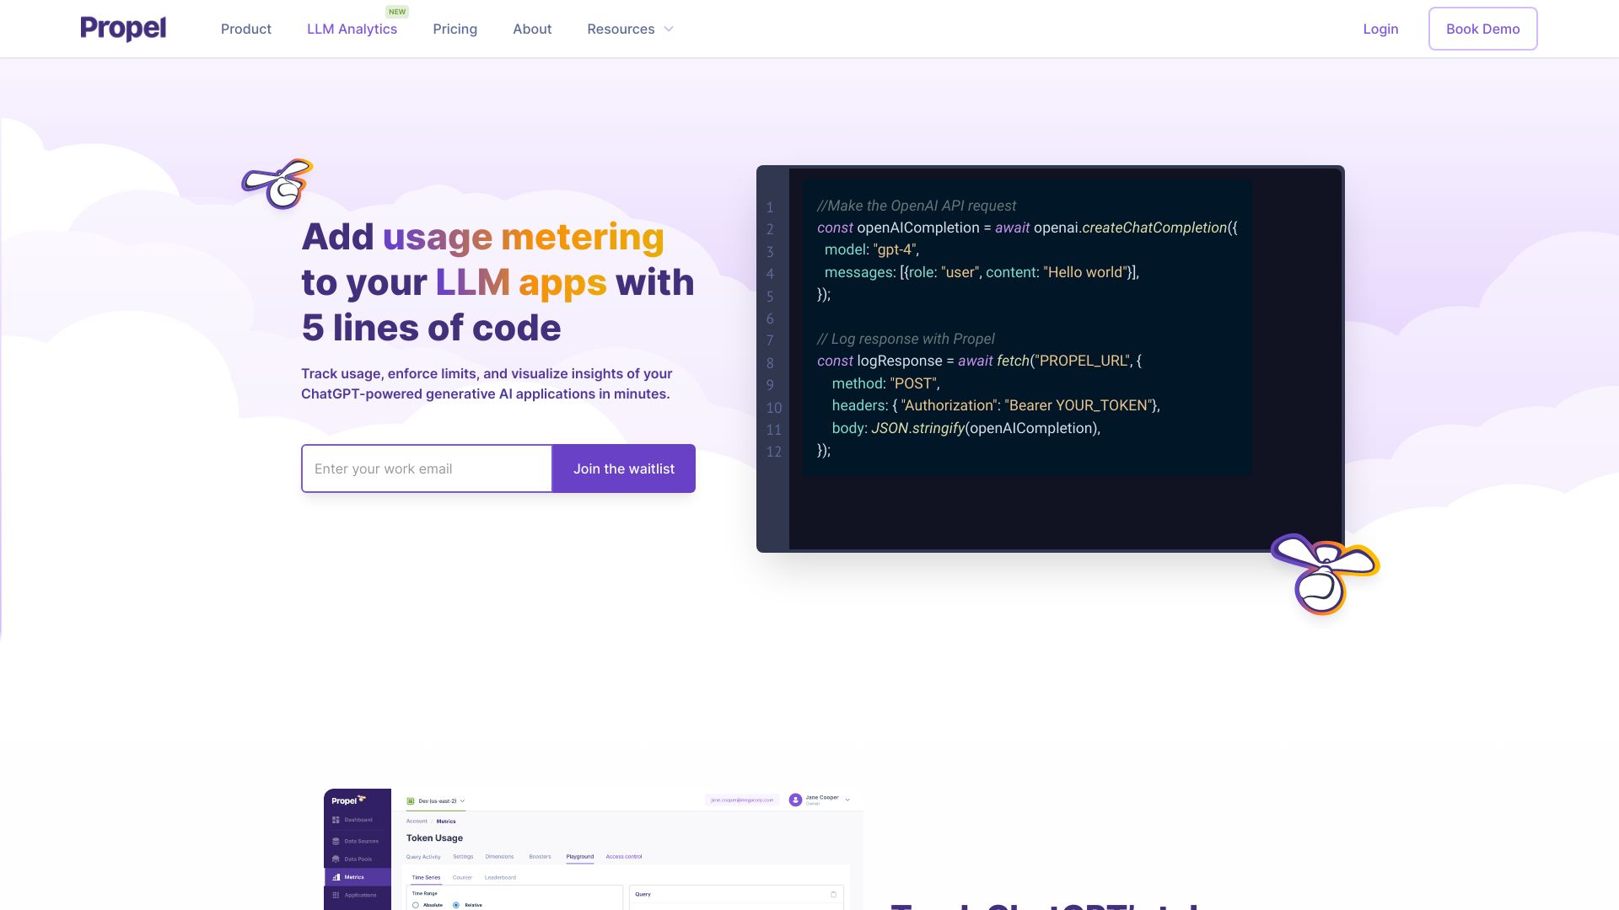This screenshot has width=1619, height=910.
Task: Click the Join the waitlist button
Action: [623, 468]
